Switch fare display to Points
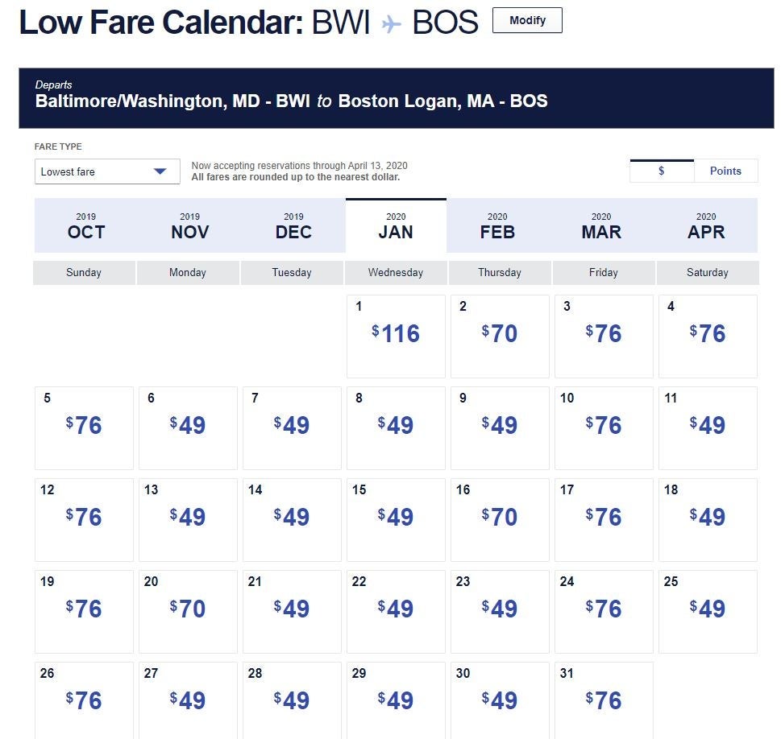This screenshot has width=781, height=739. pos(725,171)
